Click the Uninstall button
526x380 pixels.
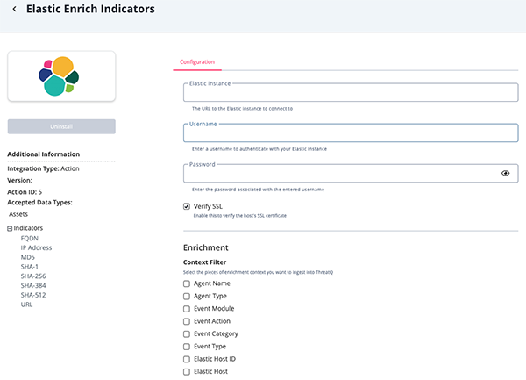click(x=61, y=126)
